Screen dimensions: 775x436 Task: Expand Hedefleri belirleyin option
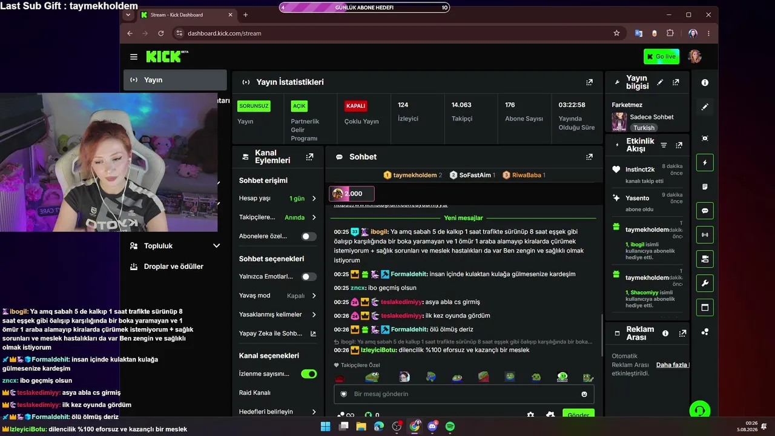click(x=278, y=412)
